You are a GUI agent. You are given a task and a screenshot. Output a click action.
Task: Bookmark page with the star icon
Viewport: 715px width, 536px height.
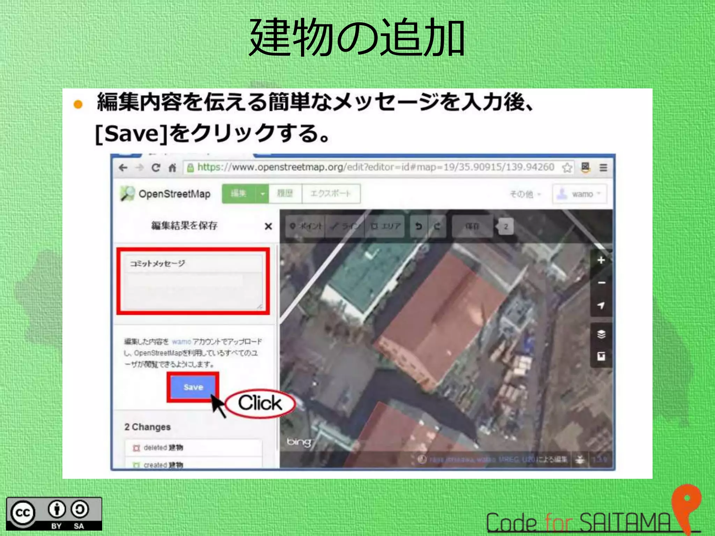point(567,168)
